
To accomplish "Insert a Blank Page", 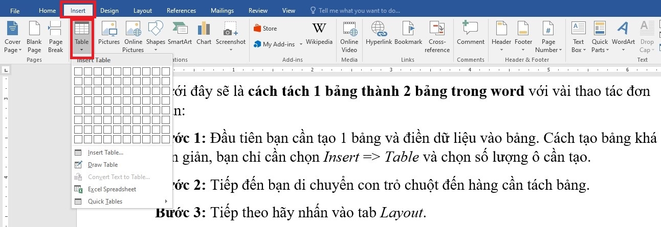I will (34, 37).
